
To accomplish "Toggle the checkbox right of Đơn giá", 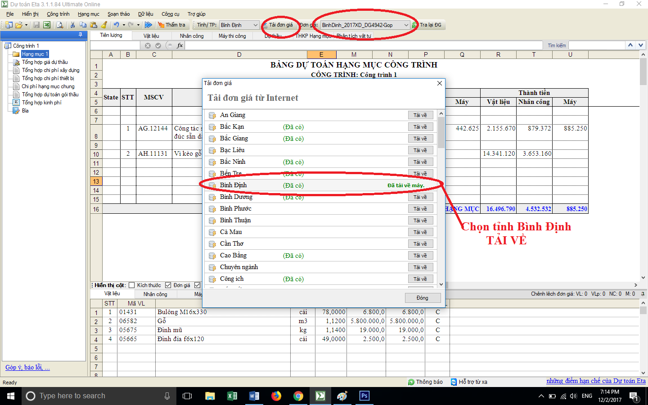I will (197, 285).
